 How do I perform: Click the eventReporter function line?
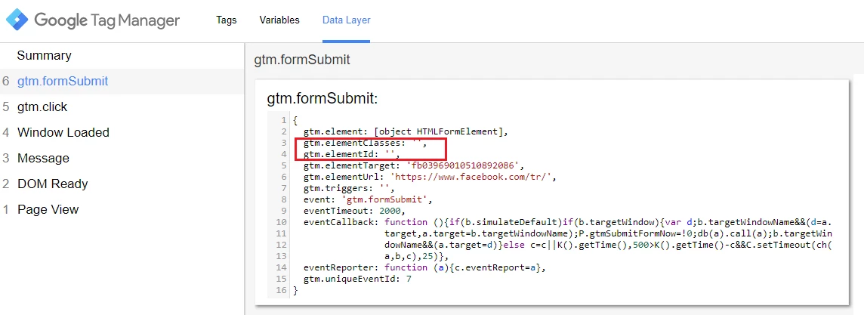pos(425,268)
